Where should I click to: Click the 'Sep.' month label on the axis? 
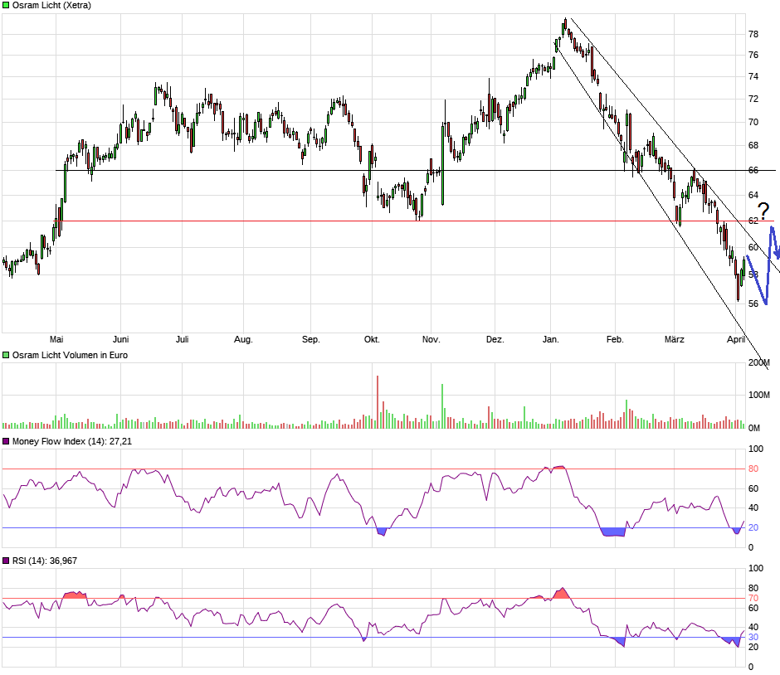click(311, 339)
